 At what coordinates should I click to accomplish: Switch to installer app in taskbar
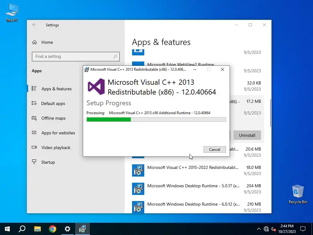[83, 229]
